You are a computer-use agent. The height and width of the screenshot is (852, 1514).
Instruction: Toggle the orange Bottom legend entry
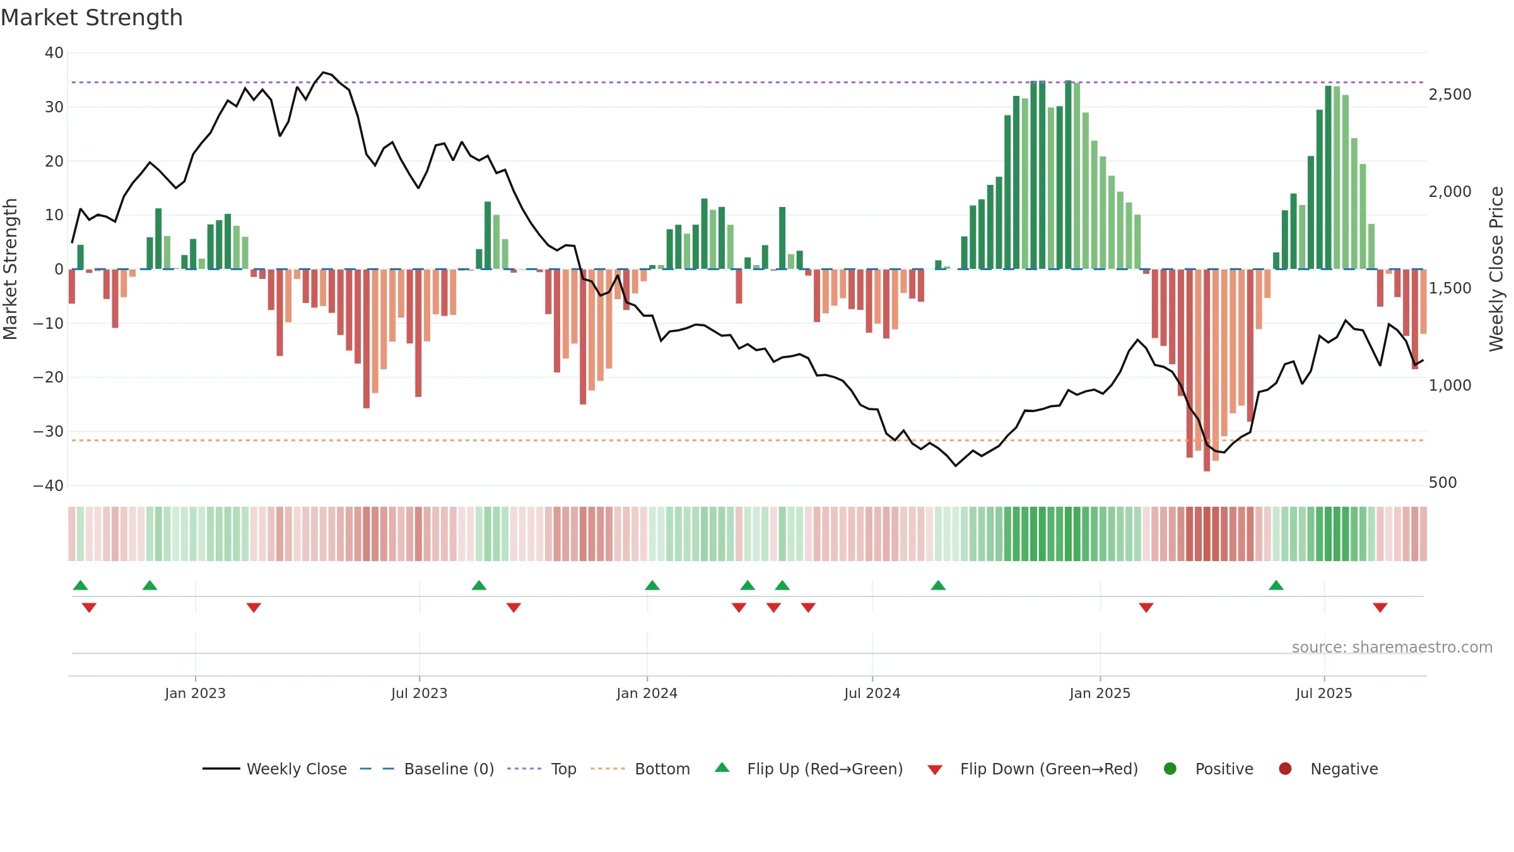(640, 769)
